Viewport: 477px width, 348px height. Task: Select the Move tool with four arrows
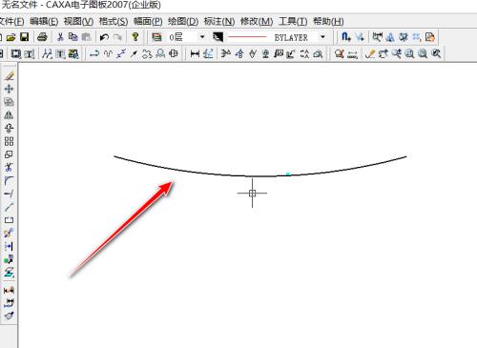tap(9, 89)
